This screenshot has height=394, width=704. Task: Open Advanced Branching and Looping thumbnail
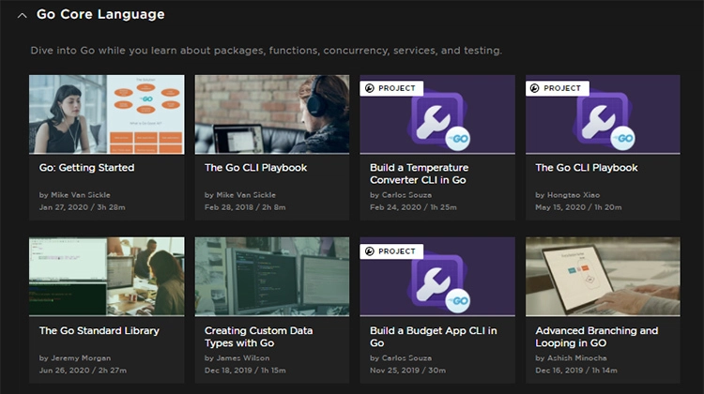point(603,277)
